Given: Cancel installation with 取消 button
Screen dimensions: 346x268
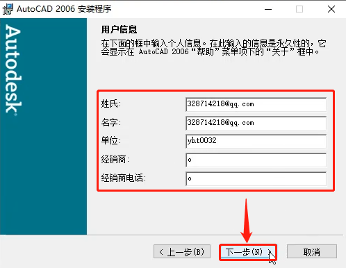Looking at the screenshot, I should pyautogui.click(x=312, y=251).
